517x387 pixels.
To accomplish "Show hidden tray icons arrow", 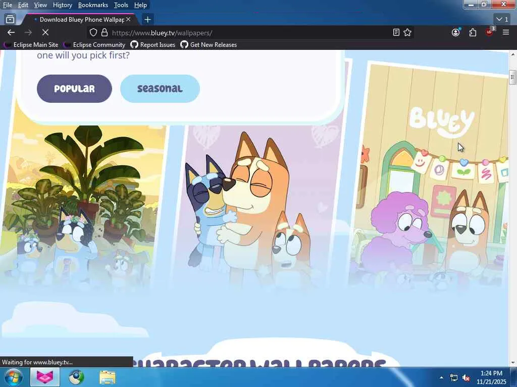I will (441, 378).
